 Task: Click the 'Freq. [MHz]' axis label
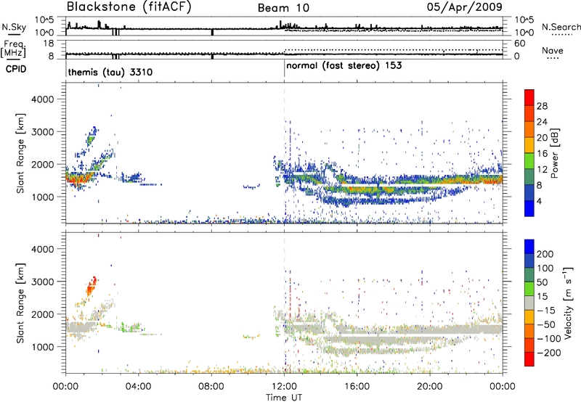[13, 49]
